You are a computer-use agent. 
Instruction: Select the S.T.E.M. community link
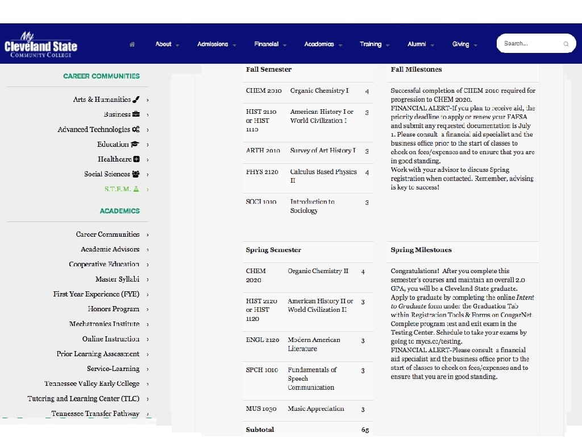[x=118, y=189]
